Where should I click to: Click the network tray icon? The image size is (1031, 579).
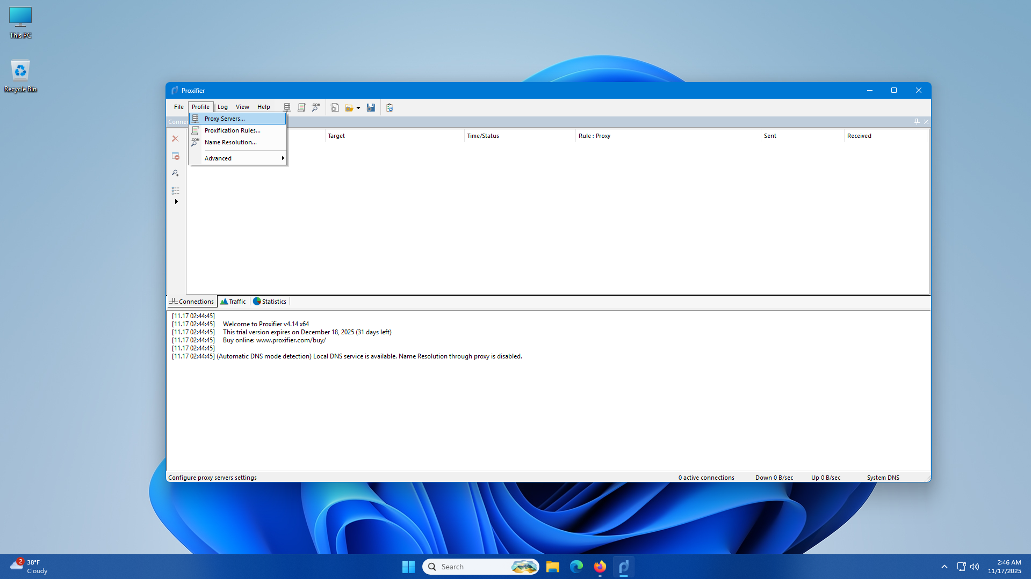pyautogui.click(x=961, y=567)
